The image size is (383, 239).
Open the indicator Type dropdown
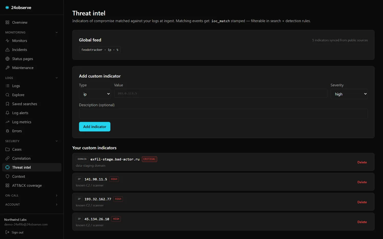95,94
